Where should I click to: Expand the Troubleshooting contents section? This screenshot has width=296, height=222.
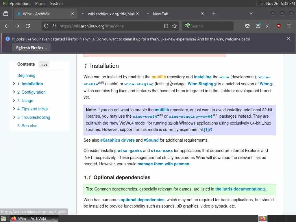coord(14,117)
